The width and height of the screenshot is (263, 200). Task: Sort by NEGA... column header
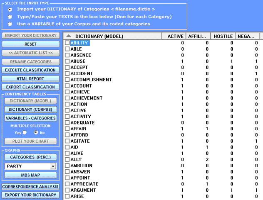(248, 36)
